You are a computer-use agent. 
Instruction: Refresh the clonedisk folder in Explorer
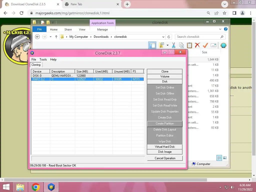coord(169,37)
